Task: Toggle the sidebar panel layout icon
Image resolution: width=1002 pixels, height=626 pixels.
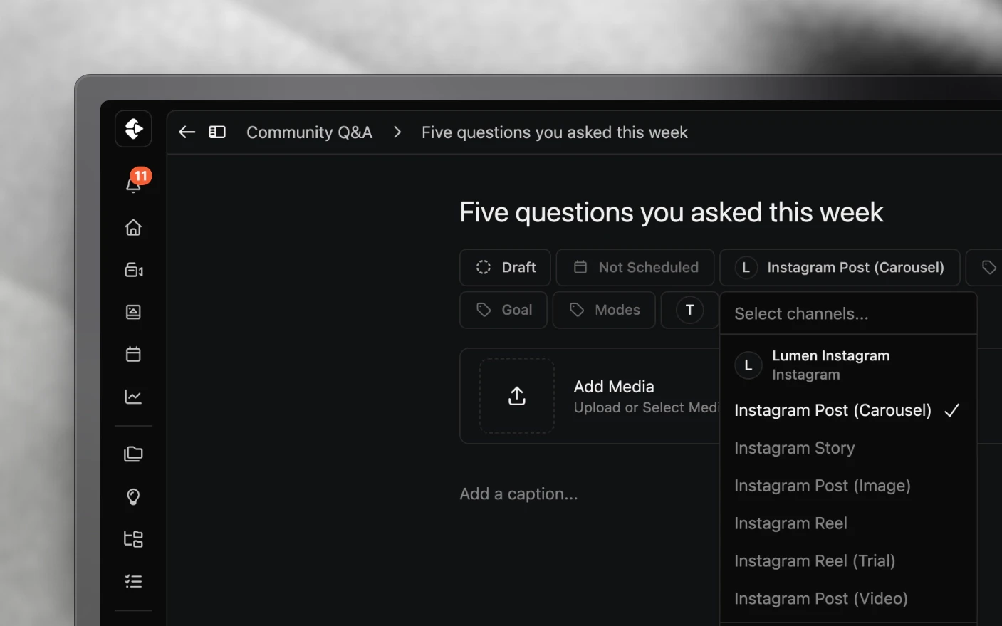Action: point(217,132)
